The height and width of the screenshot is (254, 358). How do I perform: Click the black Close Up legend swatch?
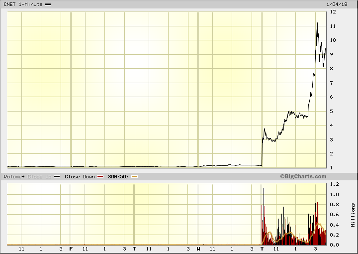tap(57, 177)
